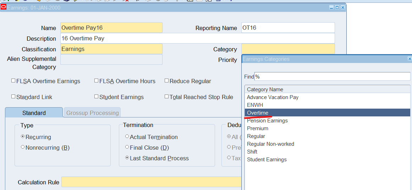Screen dimensions: 412x190
Task: Maximize the Earnings window
Action: coord(337,7)
